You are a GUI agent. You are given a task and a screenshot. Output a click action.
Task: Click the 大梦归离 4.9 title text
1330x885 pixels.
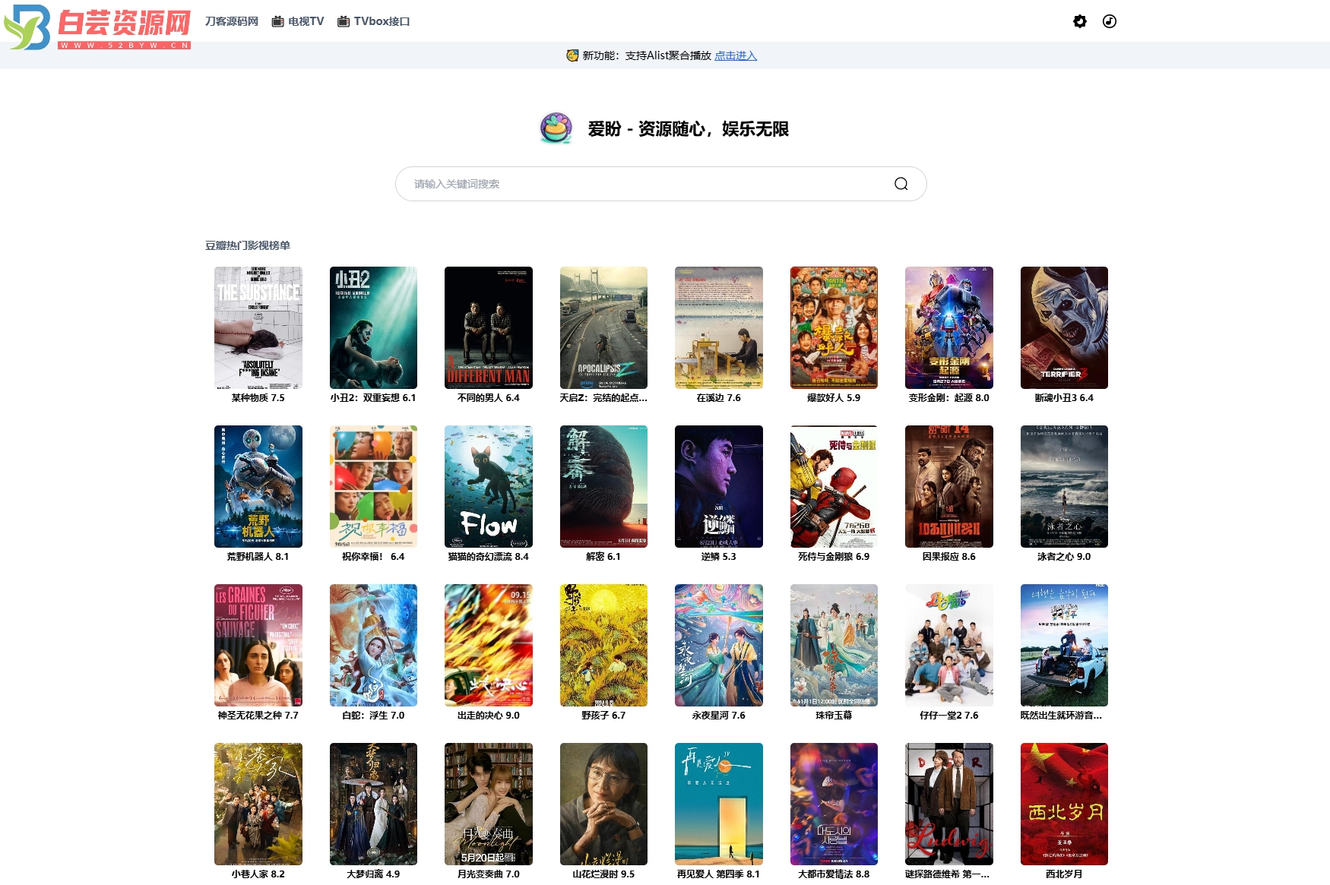pyautogui.click(x=373, y=874)
